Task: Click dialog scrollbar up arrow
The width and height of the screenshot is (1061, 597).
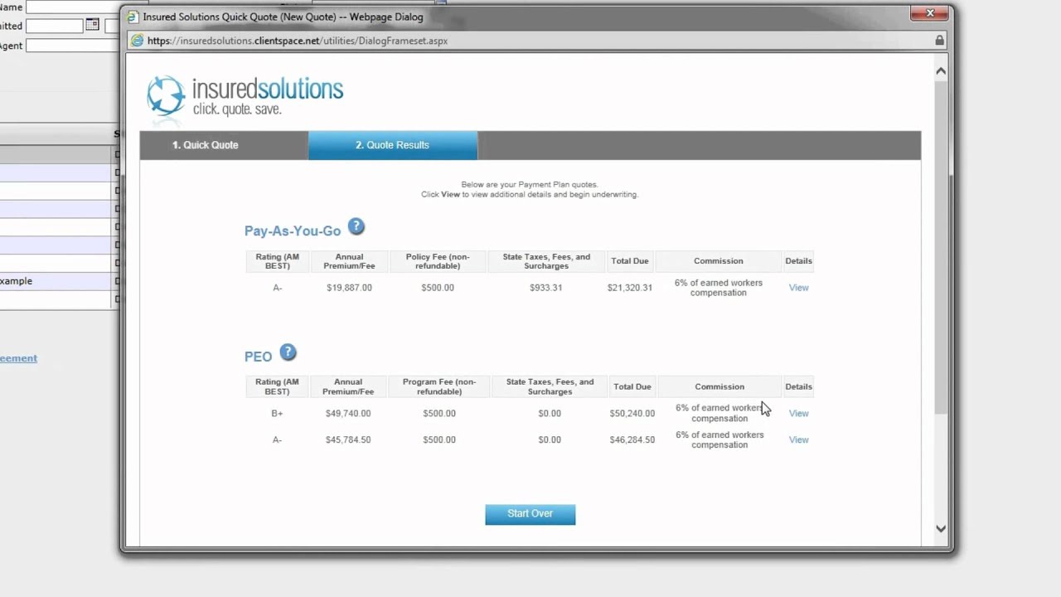Action: click(x=941, y=71)
